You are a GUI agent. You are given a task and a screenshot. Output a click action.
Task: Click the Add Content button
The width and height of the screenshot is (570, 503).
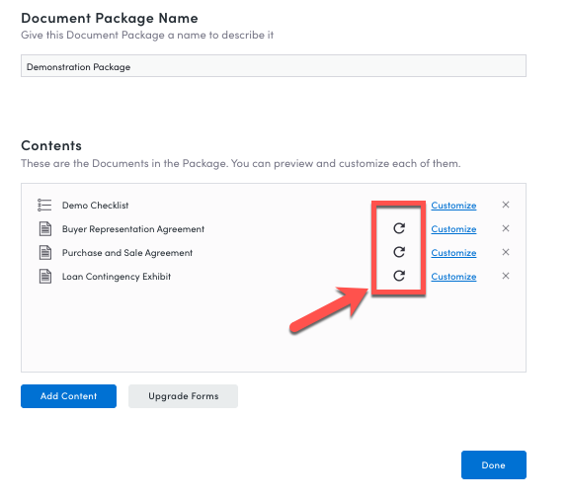click(68, 396)
